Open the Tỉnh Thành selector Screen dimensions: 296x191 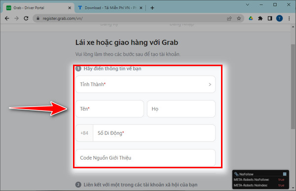point(146,84)
